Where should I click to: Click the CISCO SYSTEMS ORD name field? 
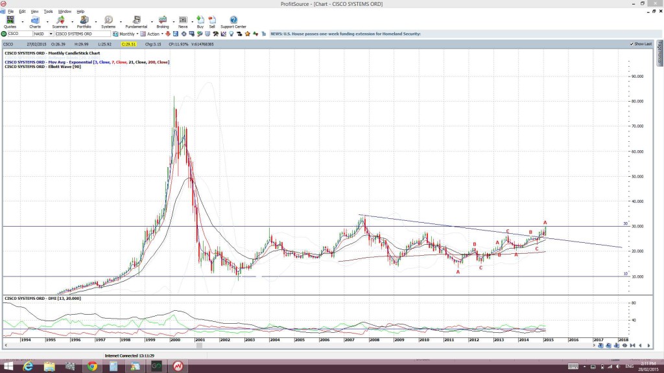tap(82, 34)
